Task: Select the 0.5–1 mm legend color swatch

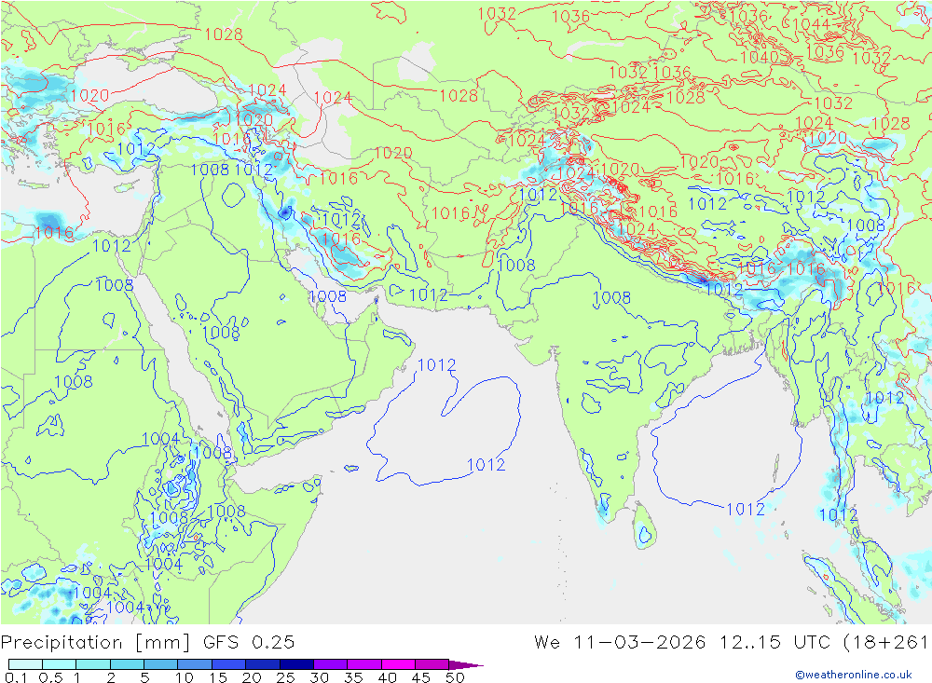Action: tap(60, 664)
